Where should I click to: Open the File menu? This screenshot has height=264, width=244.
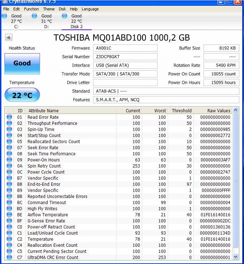click(6, 9)
